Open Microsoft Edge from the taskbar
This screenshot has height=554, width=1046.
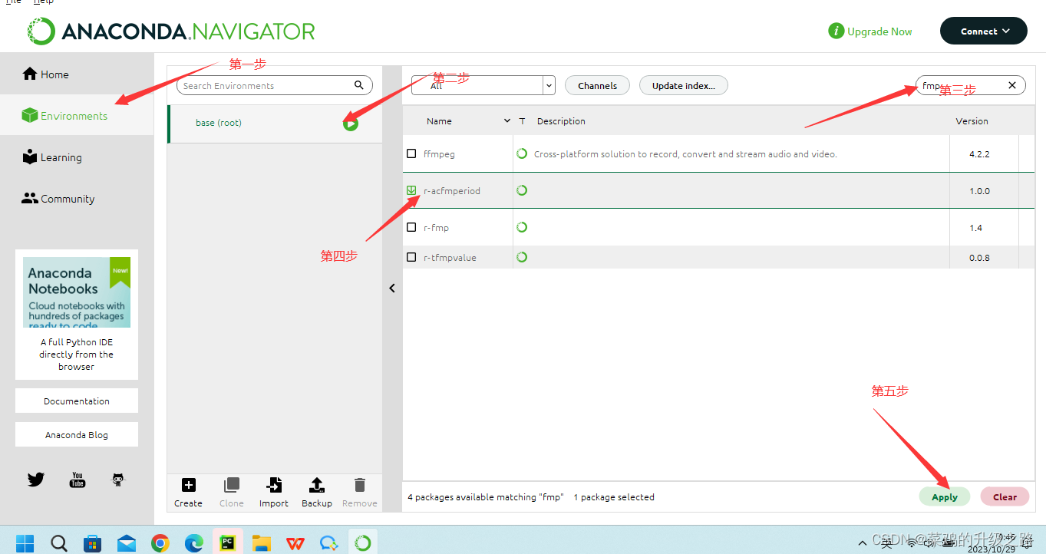coord(193,543)
